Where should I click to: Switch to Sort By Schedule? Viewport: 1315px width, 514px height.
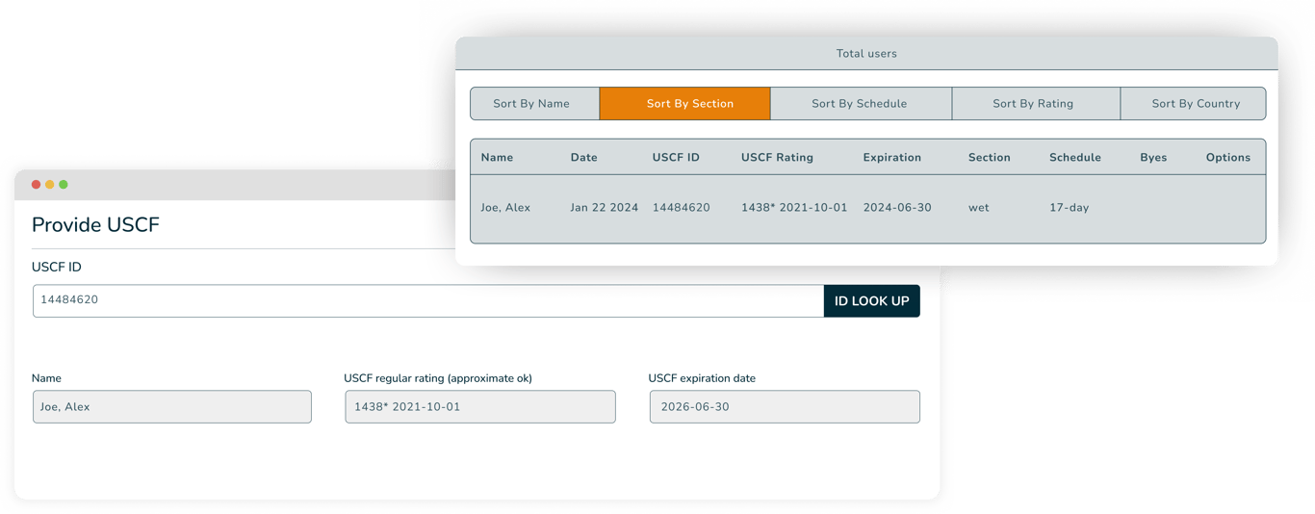point(861,104)
